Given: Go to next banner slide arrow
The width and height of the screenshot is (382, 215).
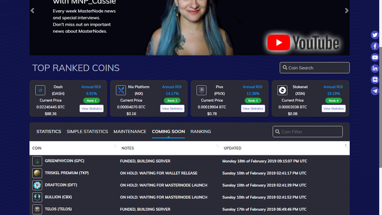Looking at the screenshot, I should pyautogui.click(x=347, y=11).
